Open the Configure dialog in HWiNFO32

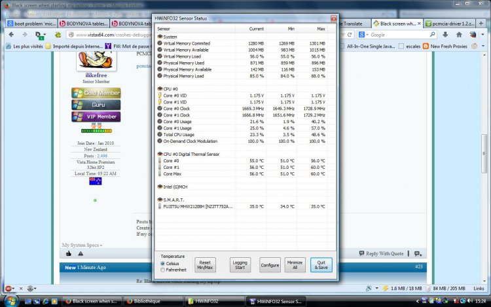coord(270,265)
